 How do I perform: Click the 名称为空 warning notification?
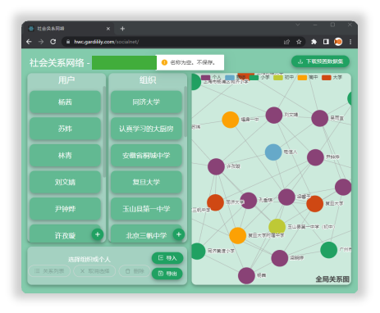coord(190,62)
